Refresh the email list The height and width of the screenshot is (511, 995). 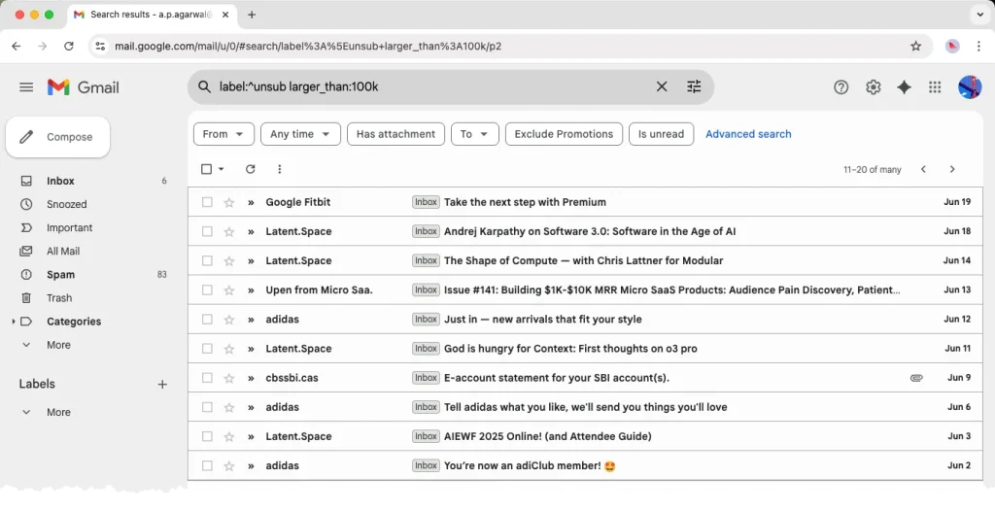(250, 169)
